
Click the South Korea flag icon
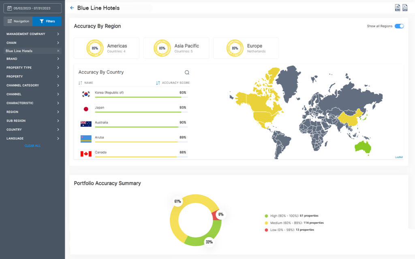pos(86,94)
